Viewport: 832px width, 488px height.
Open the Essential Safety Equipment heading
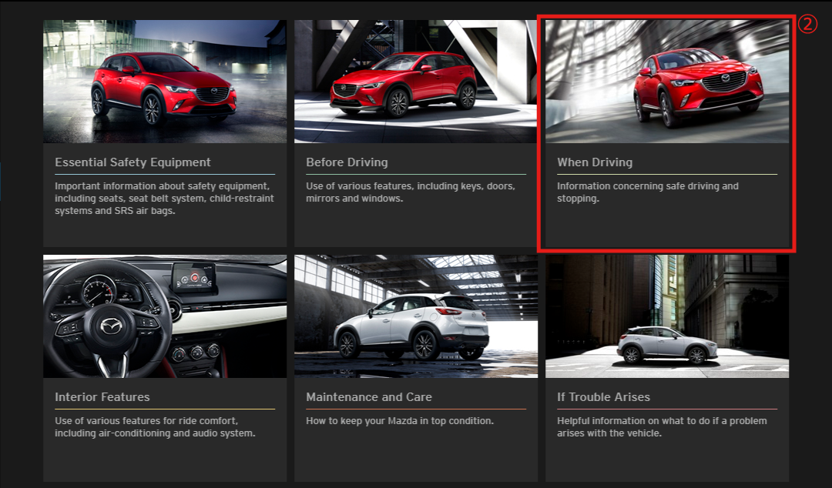pos(133,162)
